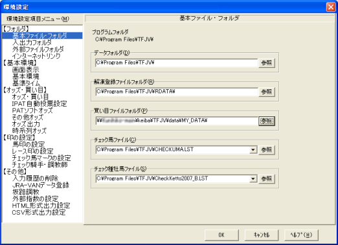Viewport: 338px width, 245px height.
Task: Open CSV形式出力設定 in the list
Action: click(39, 212)
